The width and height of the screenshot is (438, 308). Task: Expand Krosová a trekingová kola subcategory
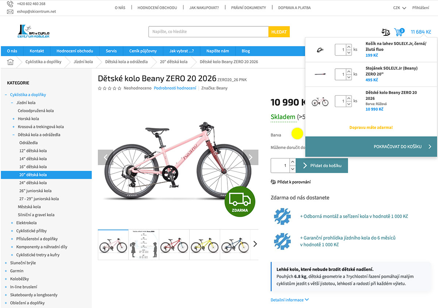point(14,127)
